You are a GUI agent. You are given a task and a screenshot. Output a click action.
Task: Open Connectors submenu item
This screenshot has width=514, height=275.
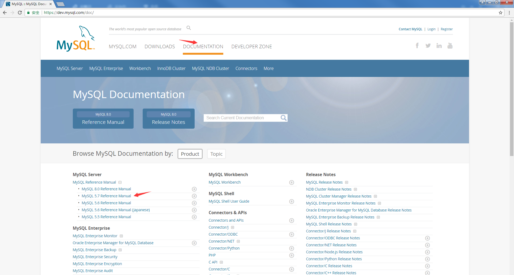(246, 68)
